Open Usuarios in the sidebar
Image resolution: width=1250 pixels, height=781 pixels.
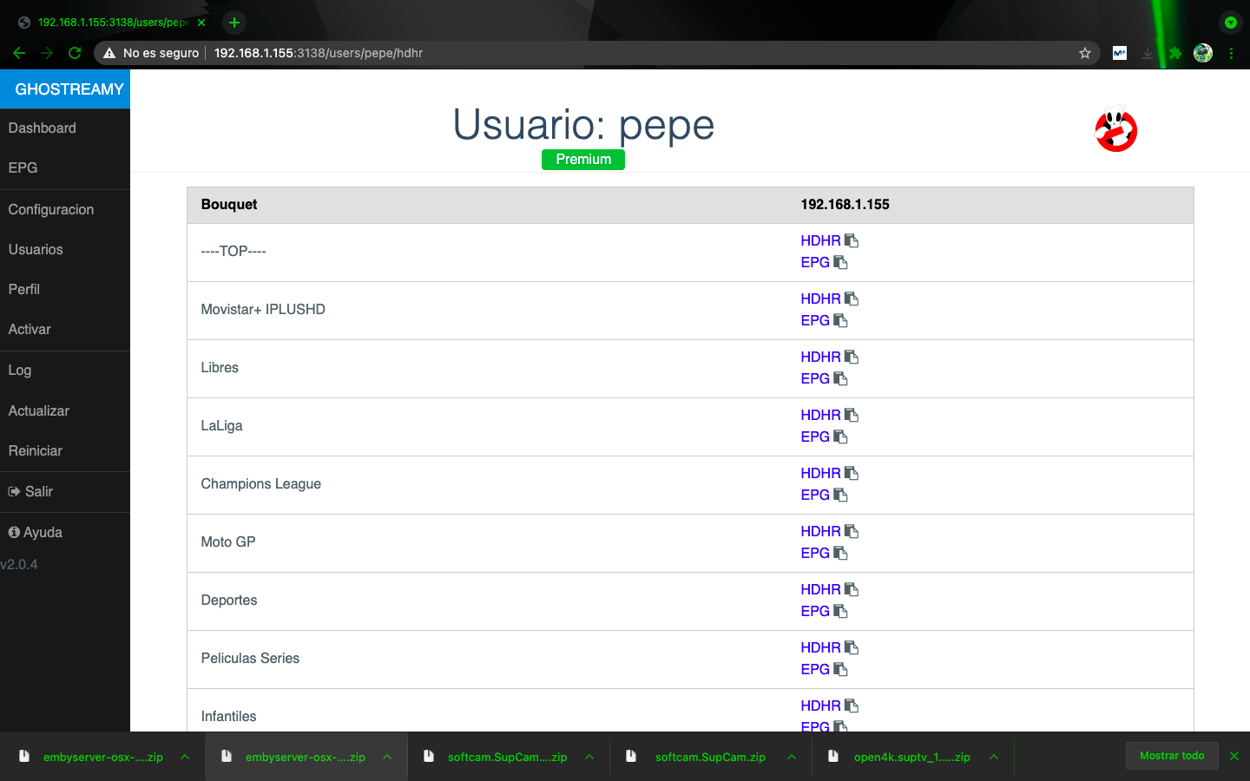[x=36, y=249]
